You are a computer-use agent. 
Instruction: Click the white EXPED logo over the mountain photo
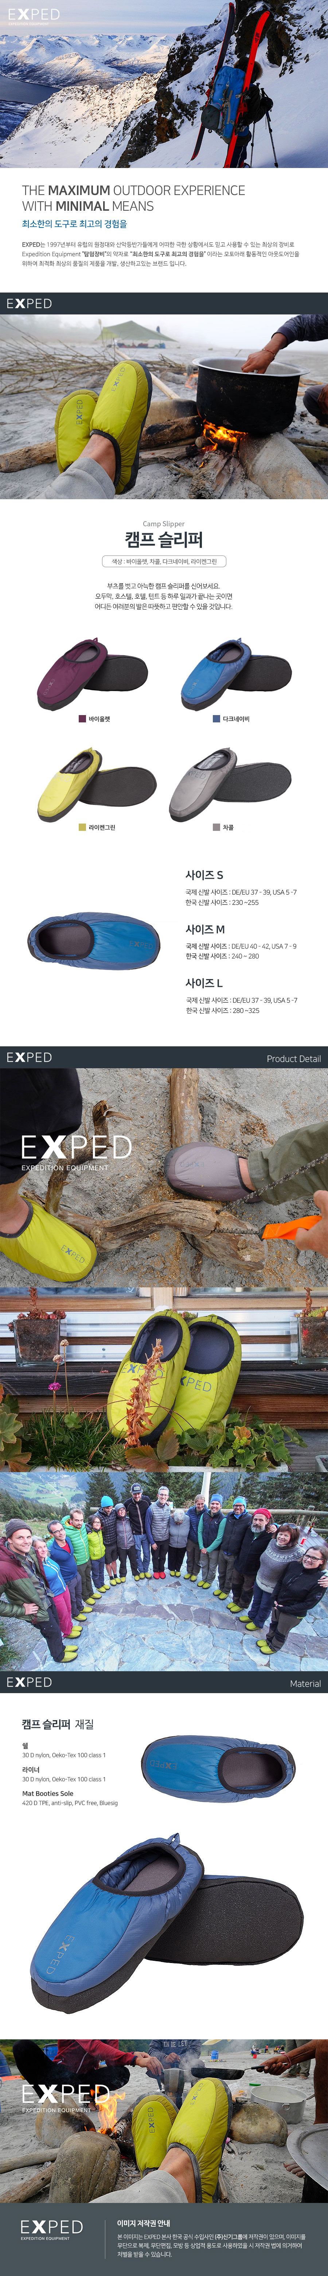[34, 15]
